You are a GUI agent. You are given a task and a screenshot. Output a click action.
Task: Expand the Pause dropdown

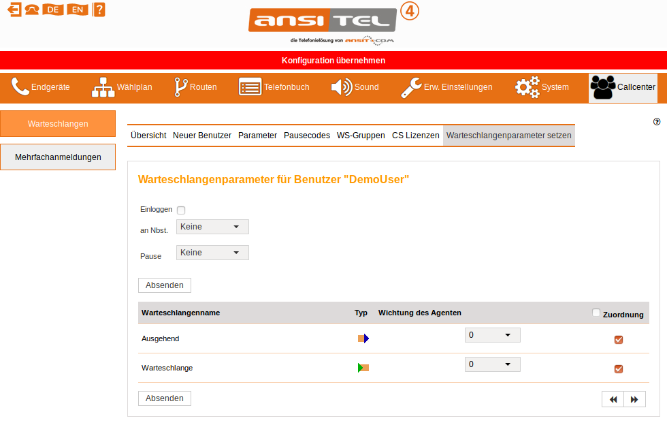point(212,253)
